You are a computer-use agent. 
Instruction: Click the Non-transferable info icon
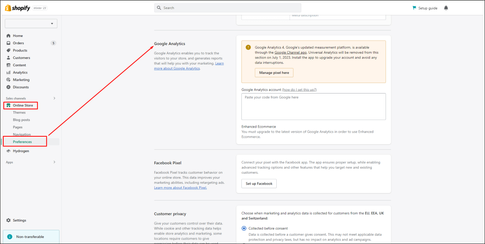coord(10,237)
